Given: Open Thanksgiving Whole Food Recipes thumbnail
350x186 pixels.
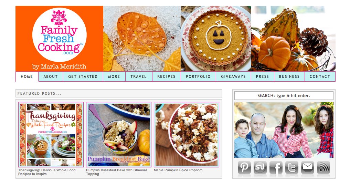Looking at the screenshot, I should click(51, 135).
